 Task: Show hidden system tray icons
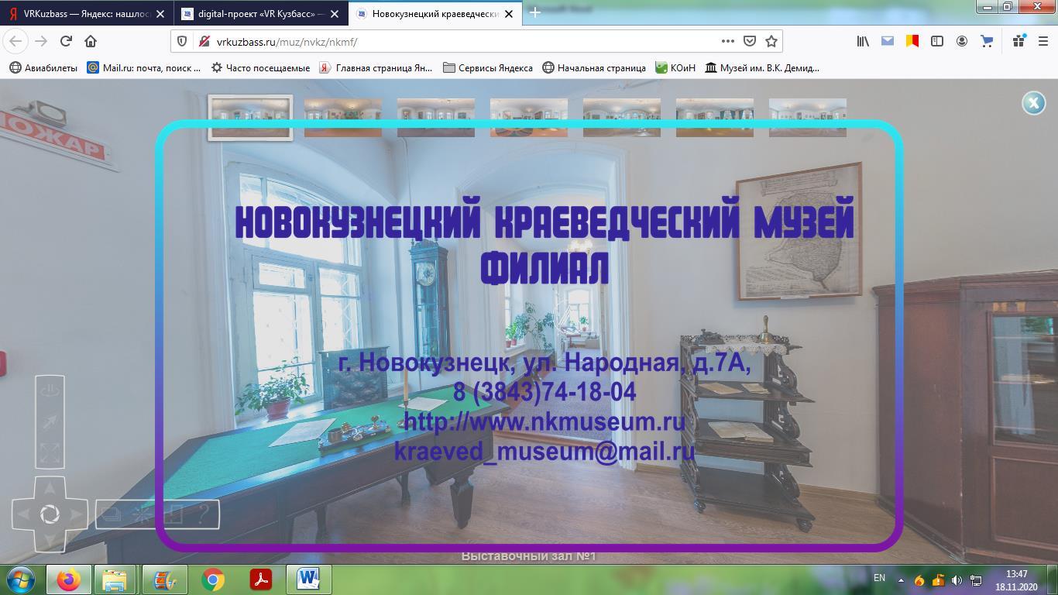point(901,580)
